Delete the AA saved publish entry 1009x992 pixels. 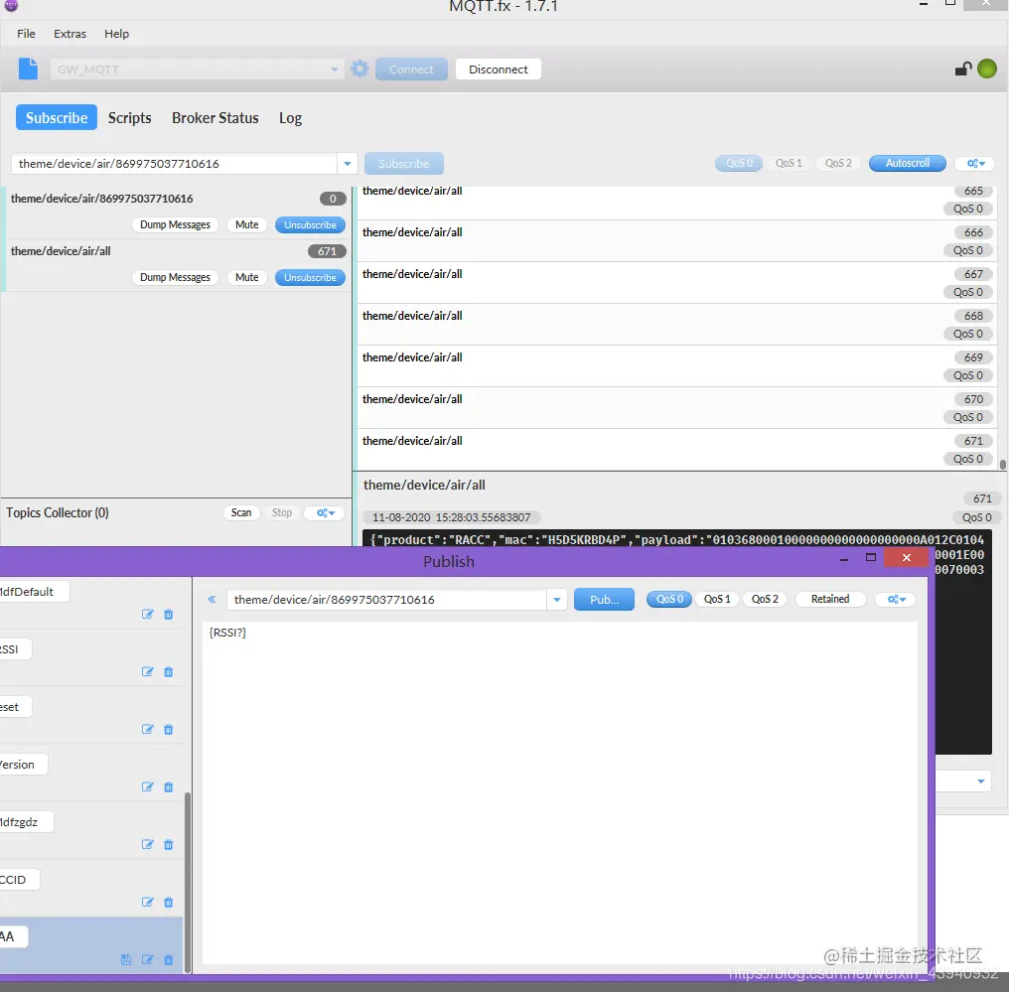click(x=169, y=959)
